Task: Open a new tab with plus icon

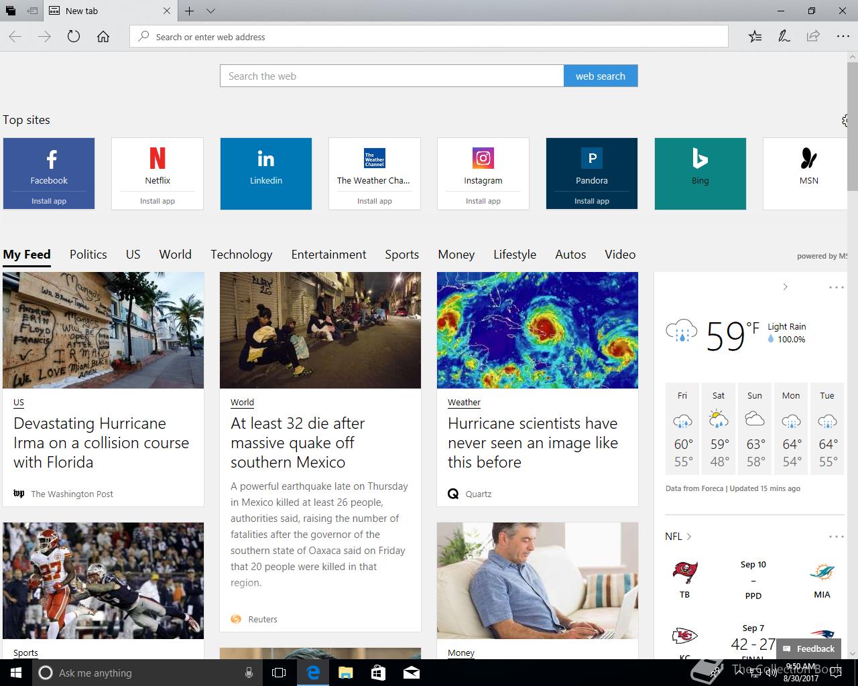Action: click(190, 11)
